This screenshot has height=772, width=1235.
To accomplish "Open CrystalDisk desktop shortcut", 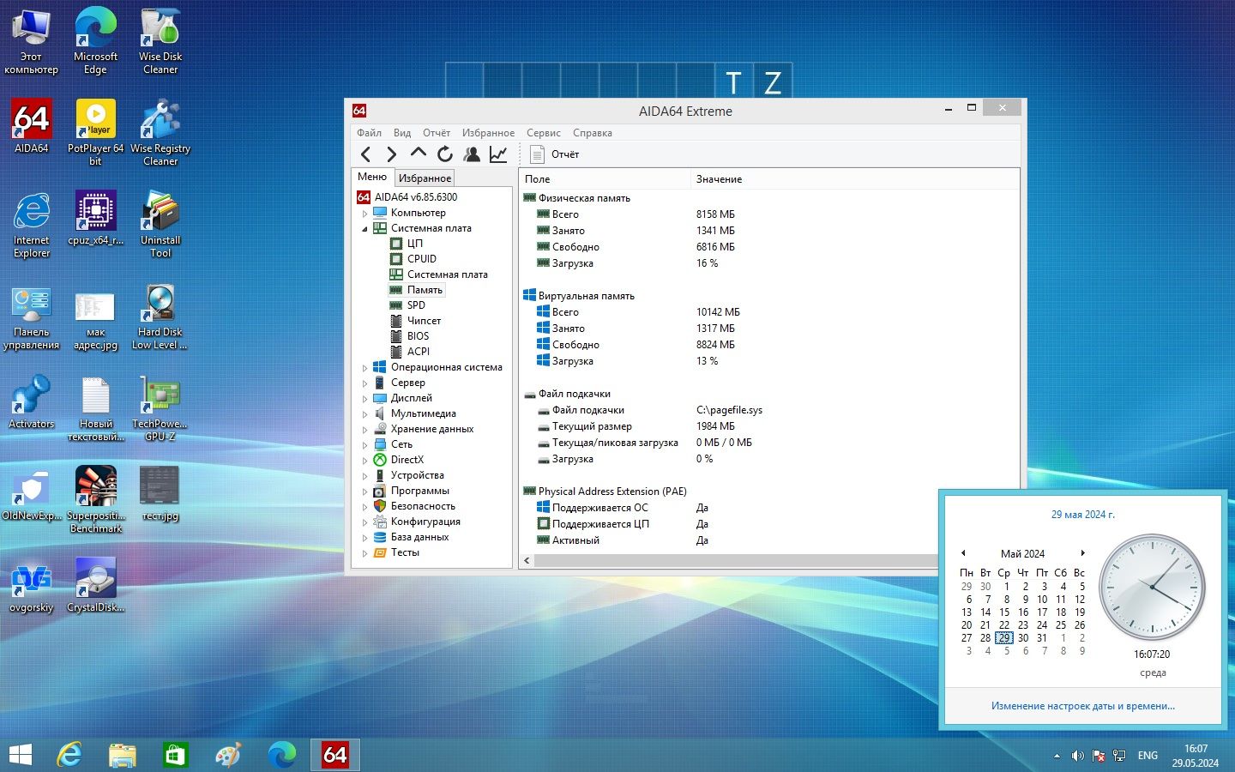I will point(95,585).
